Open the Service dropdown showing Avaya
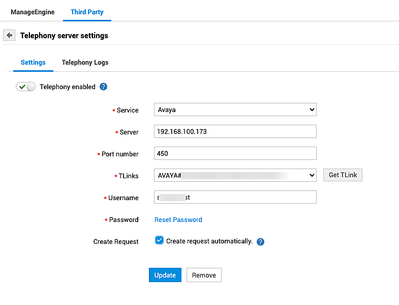The height and width of the screenshot is (305, 399). pyautogui.click(x=235, y=109)
